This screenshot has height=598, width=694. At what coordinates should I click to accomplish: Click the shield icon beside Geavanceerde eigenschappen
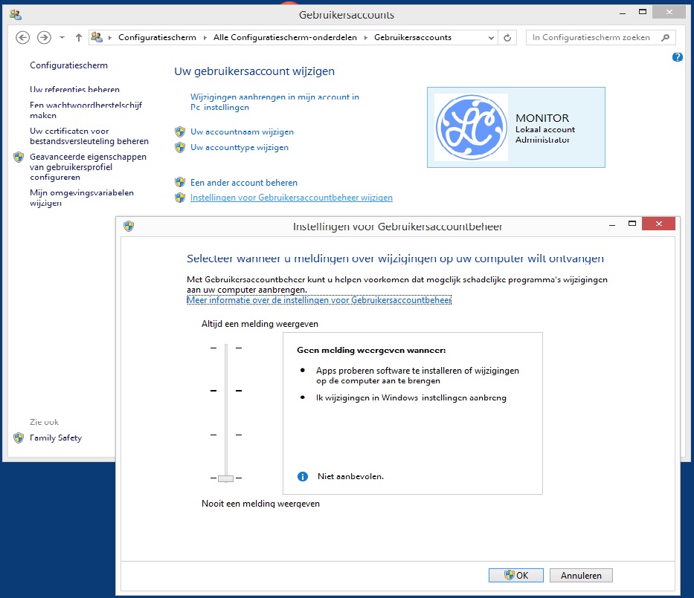point(19,157)
